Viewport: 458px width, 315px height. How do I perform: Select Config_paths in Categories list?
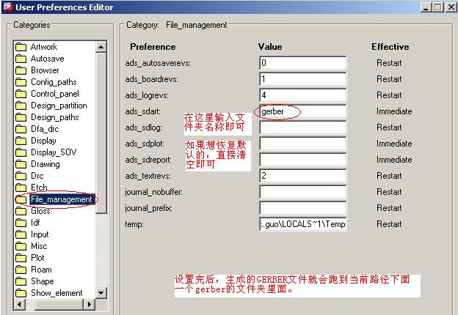click(x=54, y=82)
